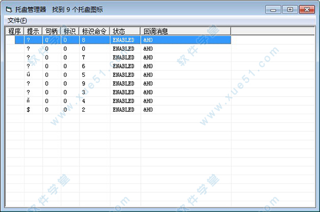The image size is (320, 212).
Task: Select the row with 标识命令 value 3
Action: 123,92
